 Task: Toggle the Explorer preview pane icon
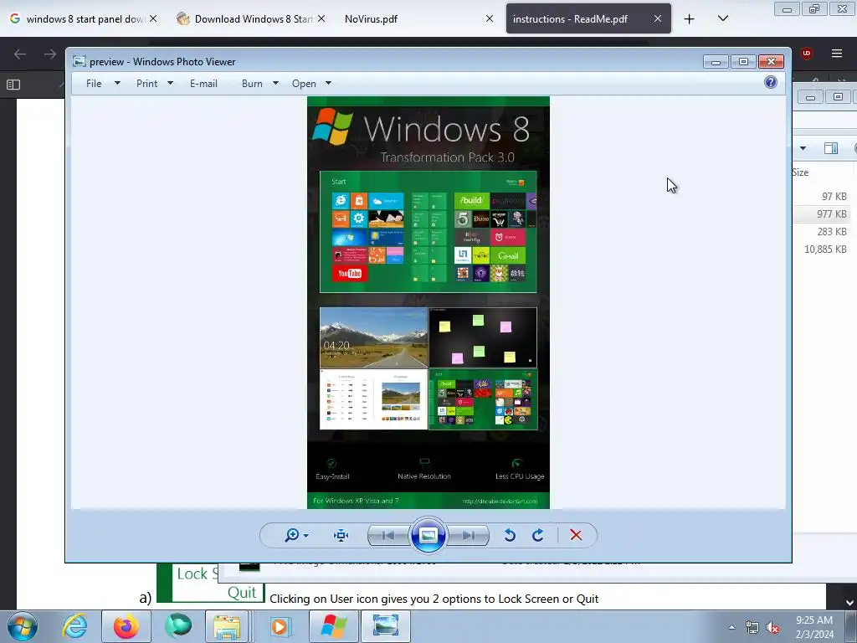[831, 148]
